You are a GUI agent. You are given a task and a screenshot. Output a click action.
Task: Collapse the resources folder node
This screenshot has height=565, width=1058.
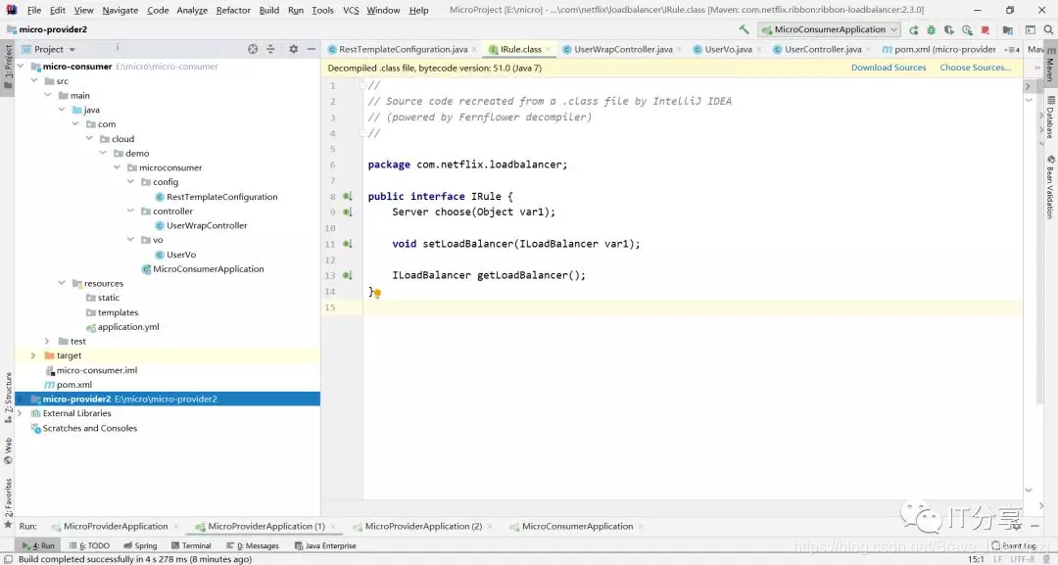tap(62, 283)
